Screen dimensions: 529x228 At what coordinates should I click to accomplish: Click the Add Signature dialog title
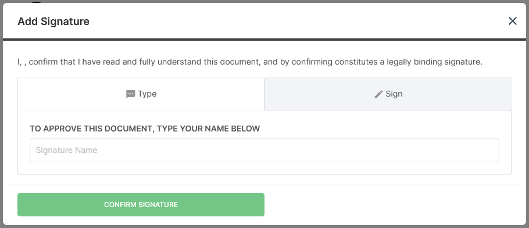[x=53, y=22]
